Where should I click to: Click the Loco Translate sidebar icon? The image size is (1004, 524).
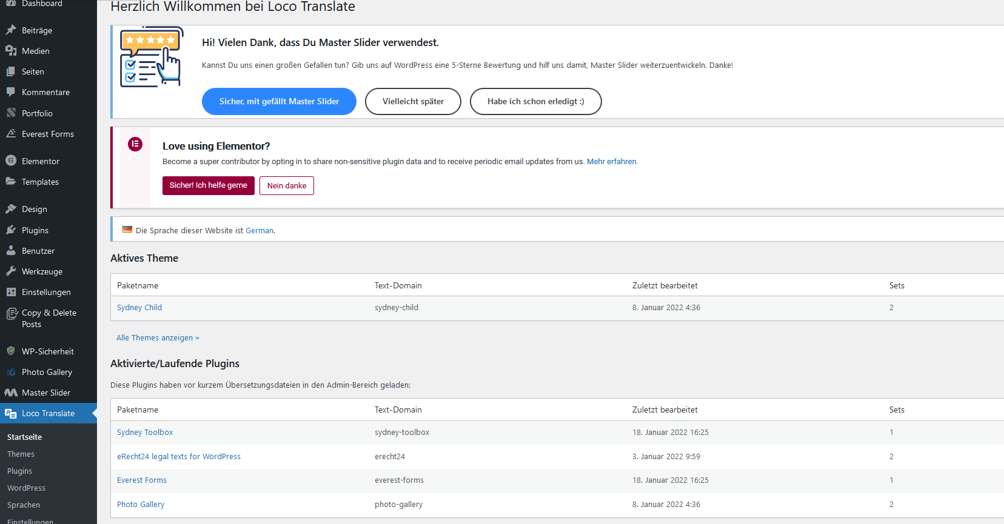pos(11,413)
